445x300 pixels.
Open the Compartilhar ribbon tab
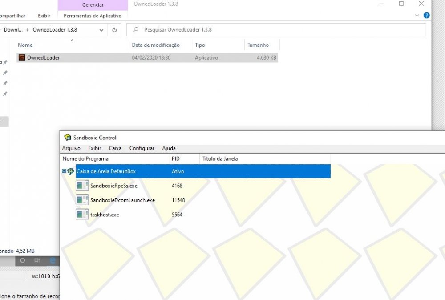tap(12, 16)
